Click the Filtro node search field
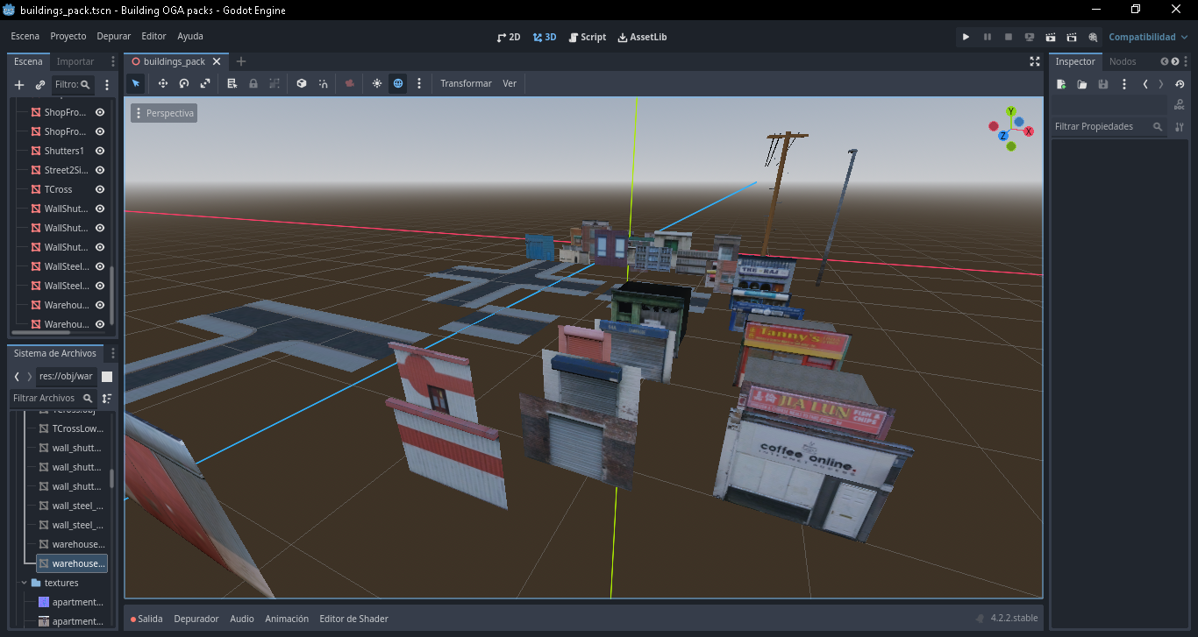The height and width of the screenshot is (637, 1198). pos(72,85)
